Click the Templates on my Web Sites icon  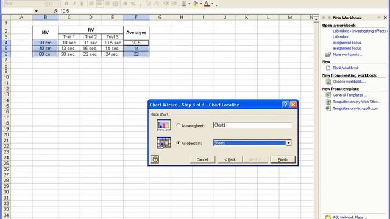(x=328, y=102)
